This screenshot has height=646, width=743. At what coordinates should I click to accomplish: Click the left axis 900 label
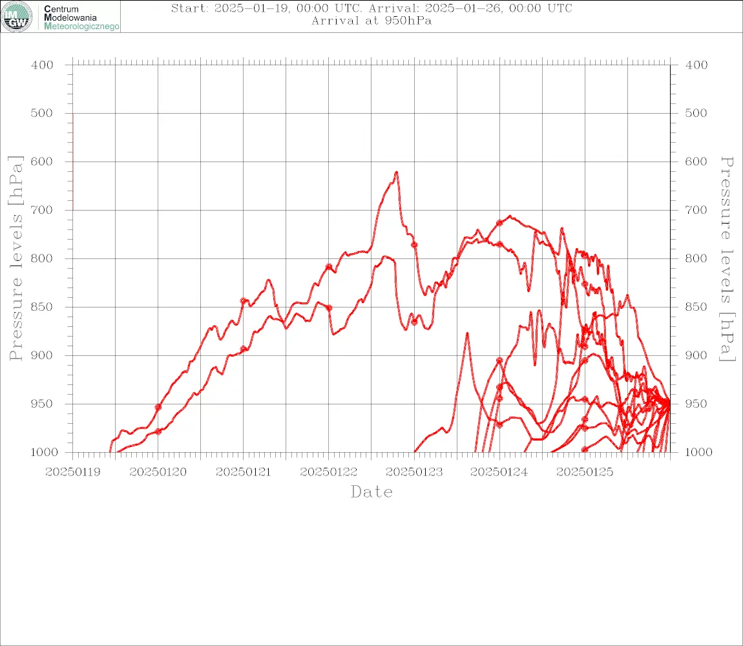click(x=42, y=355)
